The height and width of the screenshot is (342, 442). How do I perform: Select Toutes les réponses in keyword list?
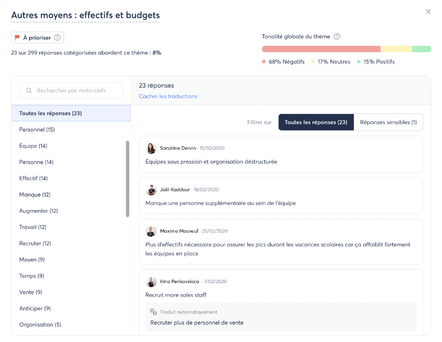click(51, 114)
